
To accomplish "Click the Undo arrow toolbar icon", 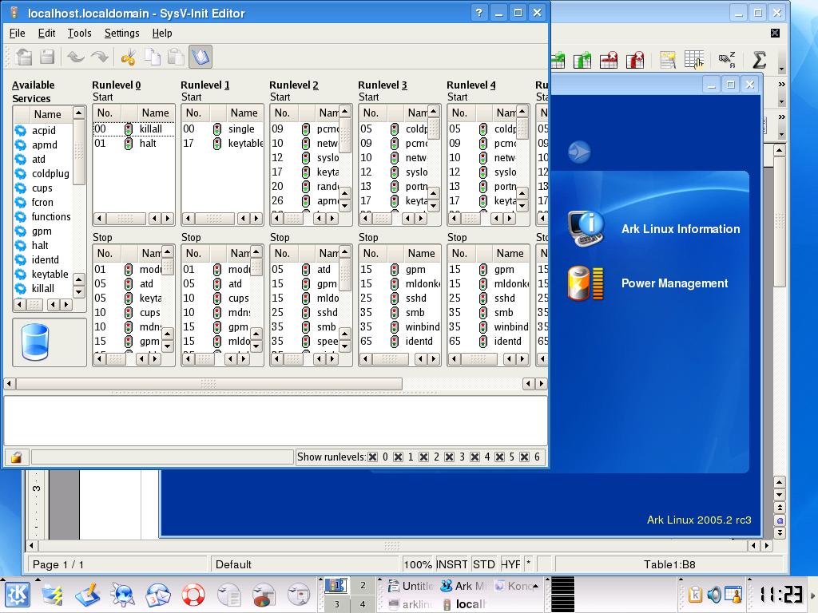I will click(x=76, y=57).
